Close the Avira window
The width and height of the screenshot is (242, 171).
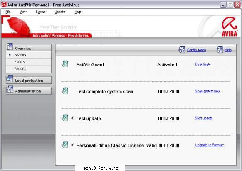point(237,5)
